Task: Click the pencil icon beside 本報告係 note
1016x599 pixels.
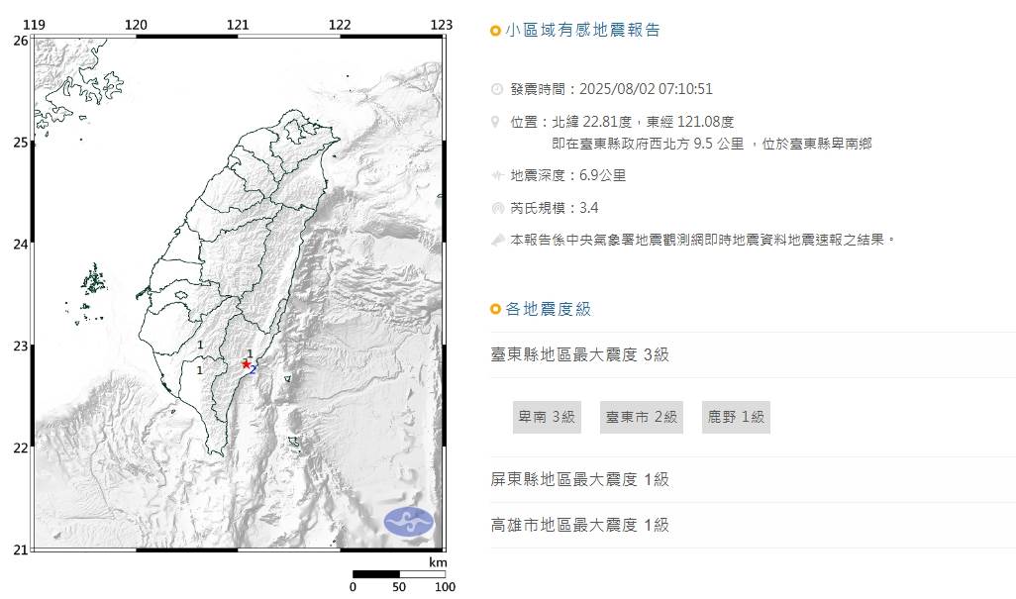Action: coord(496,240)
